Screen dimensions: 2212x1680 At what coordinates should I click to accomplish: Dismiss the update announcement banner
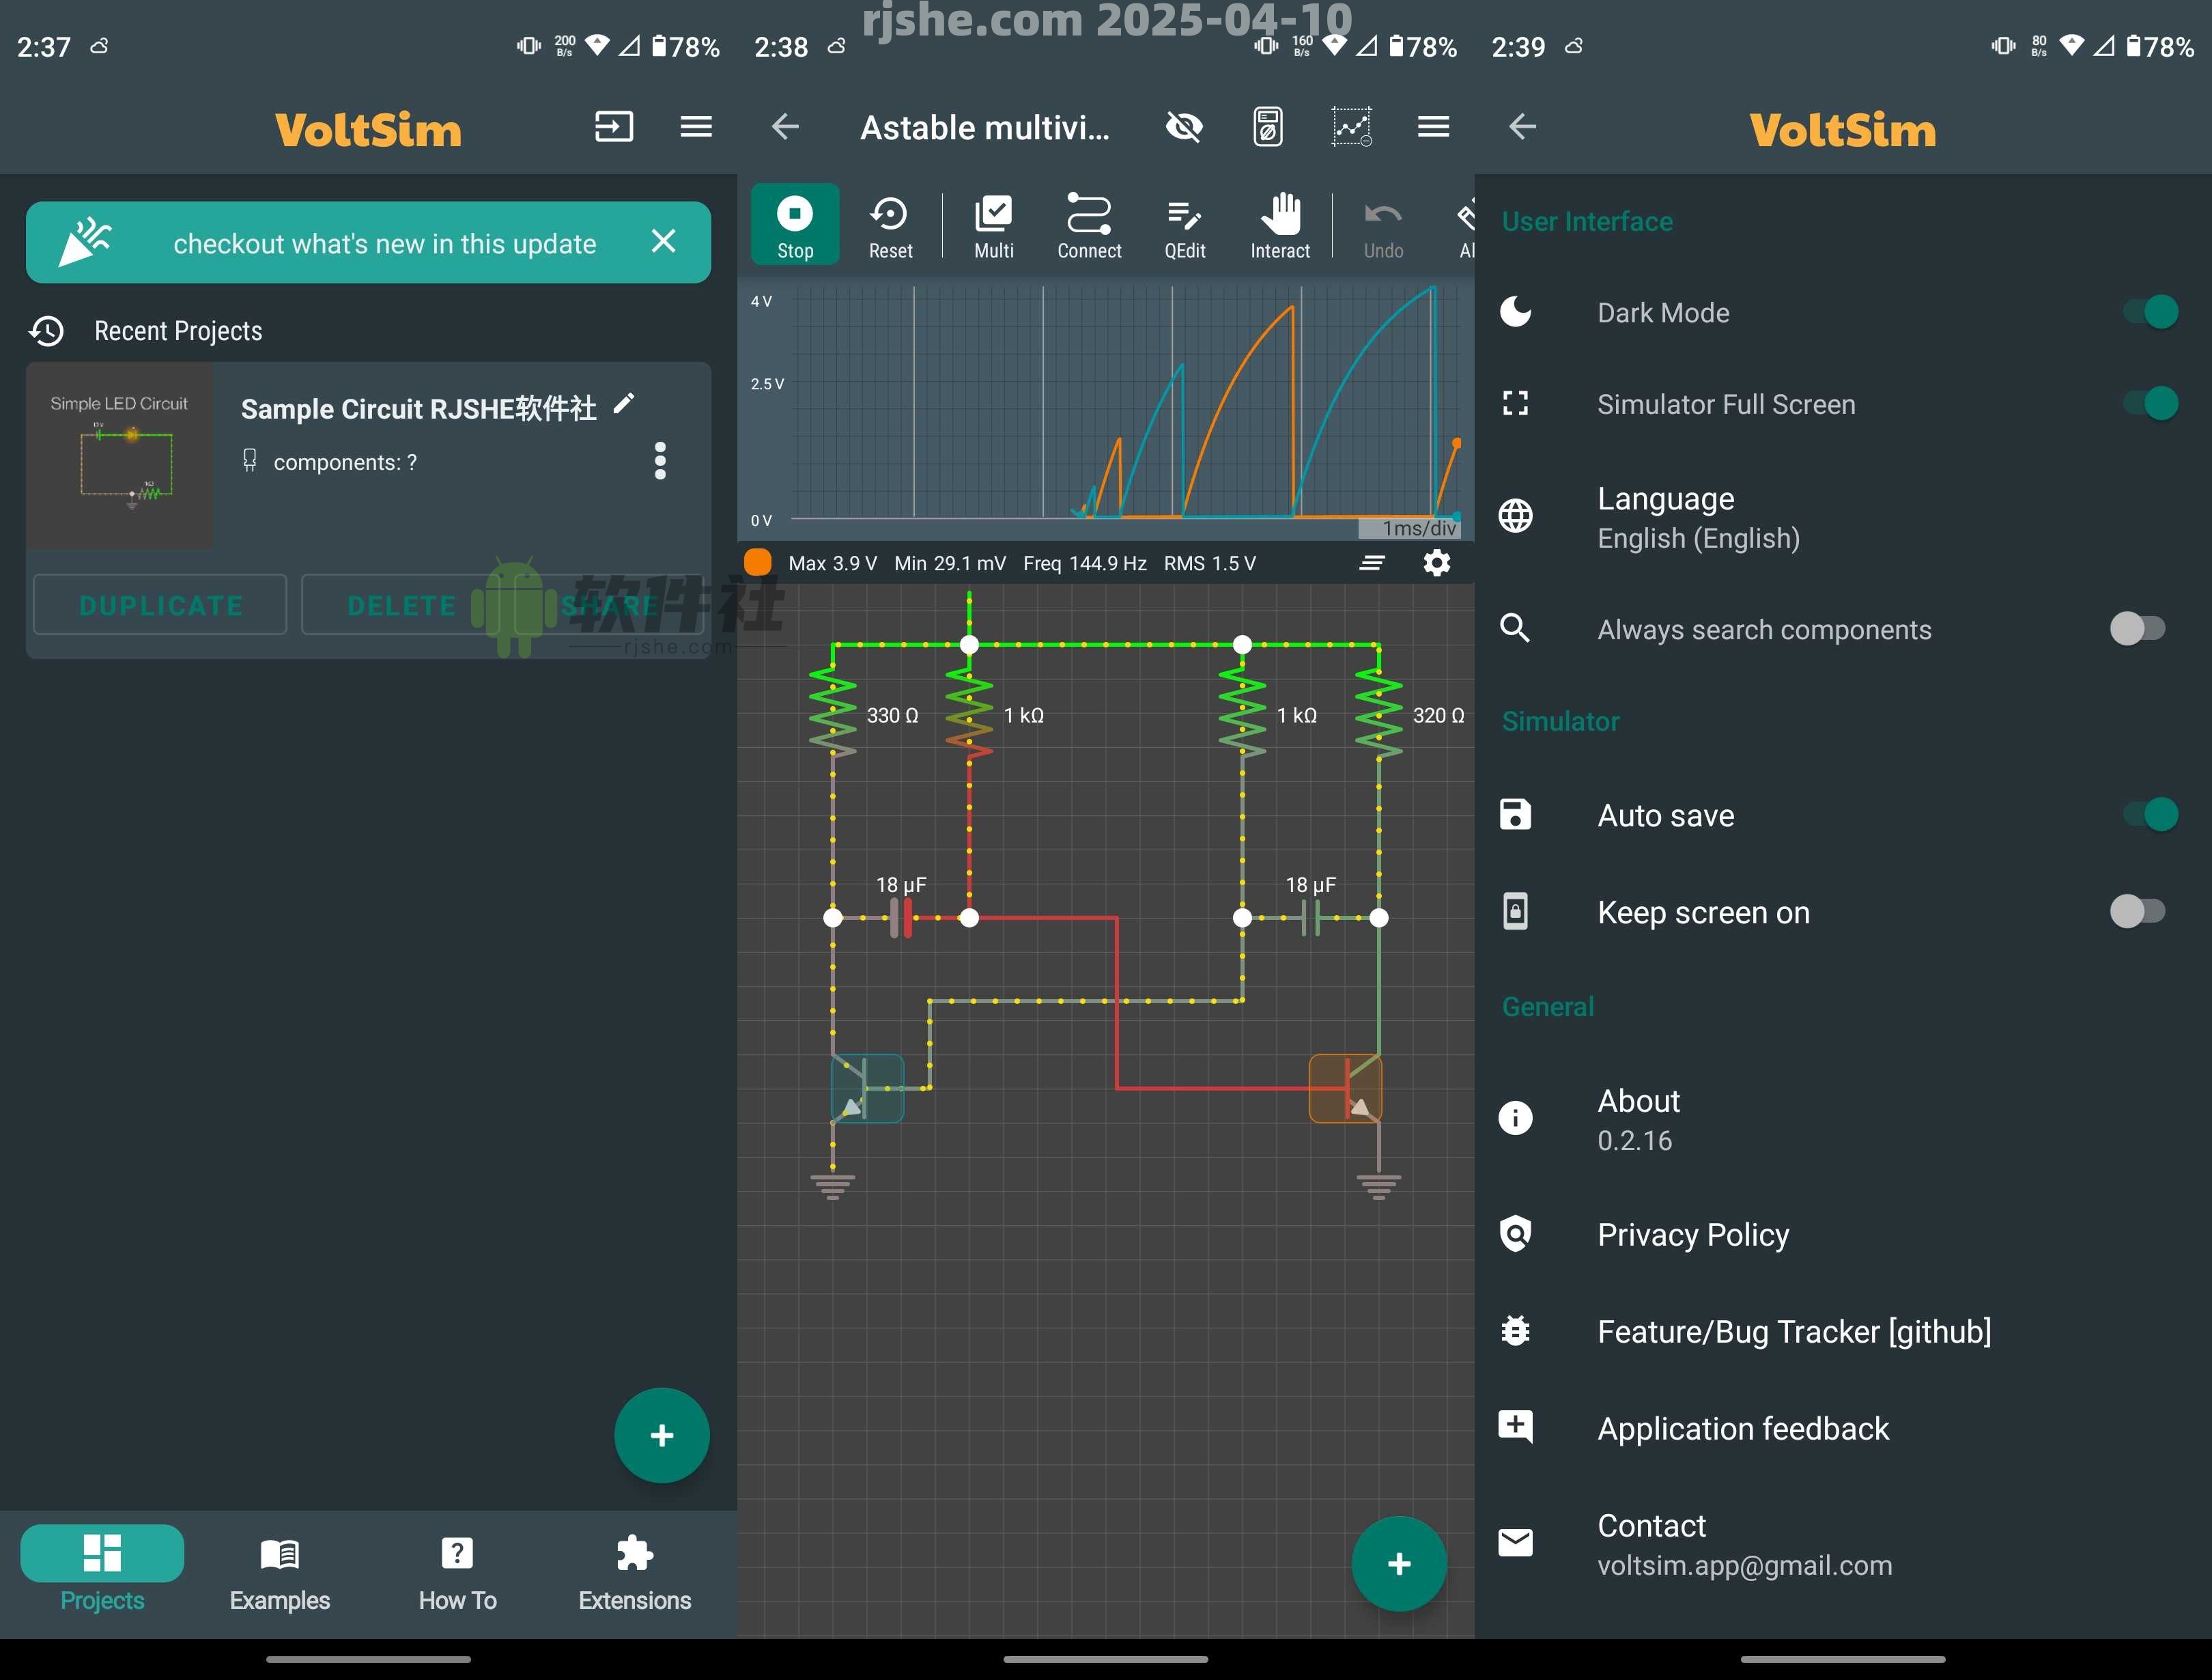[663, 241]
